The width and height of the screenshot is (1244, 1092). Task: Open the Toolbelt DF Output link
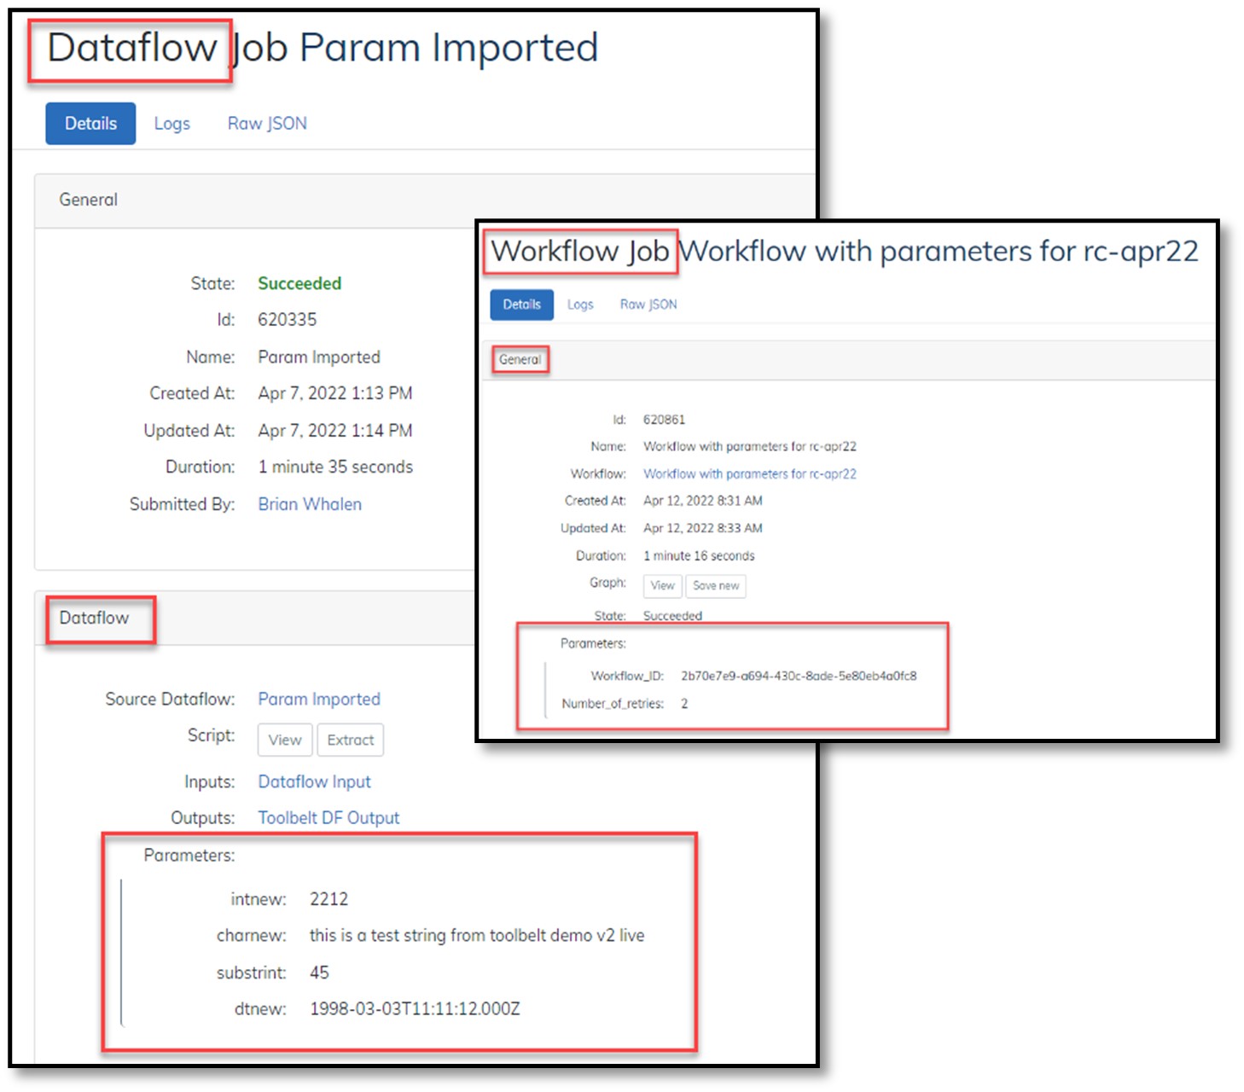328,816
